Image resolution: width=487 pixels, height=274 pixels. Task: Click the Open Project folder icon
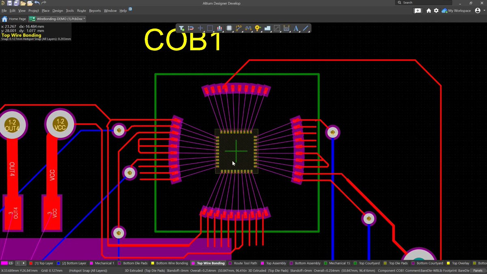(x=30, y=3)
